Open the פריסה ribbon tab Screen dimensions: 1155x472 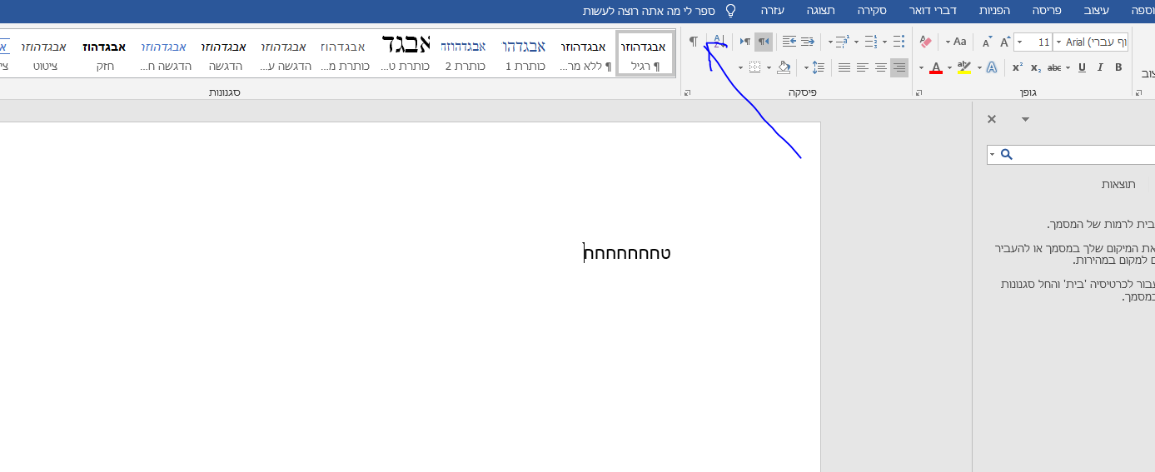pos(1046,11)
